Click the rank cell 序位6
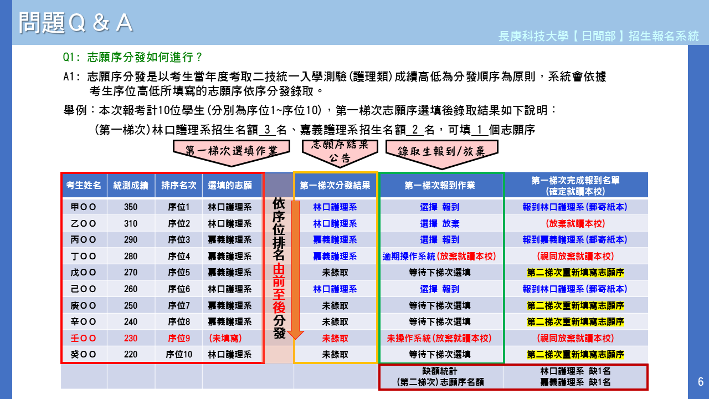 [x=178, y=289]
